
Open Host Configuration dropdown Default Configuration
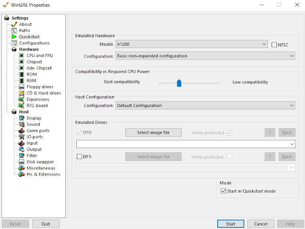tap(205, 105)
